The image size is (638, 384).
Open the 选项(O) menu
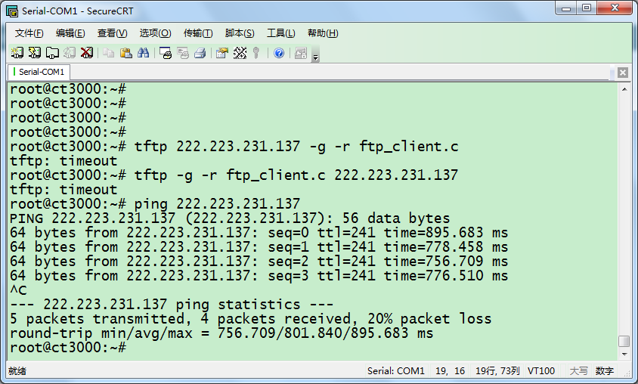pyautogui.click(x=155, y=33)
